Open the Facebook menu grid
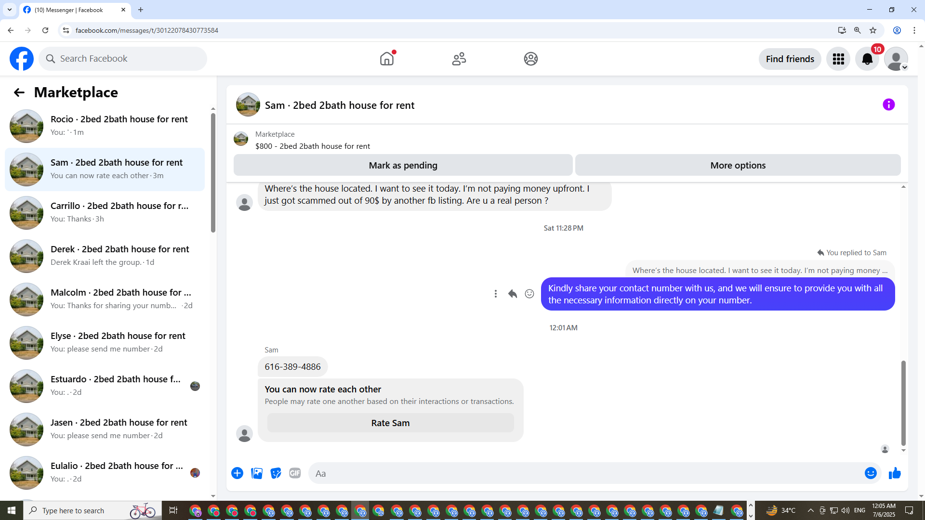Viewport: 925px width, 520px height. coord(838,59)
